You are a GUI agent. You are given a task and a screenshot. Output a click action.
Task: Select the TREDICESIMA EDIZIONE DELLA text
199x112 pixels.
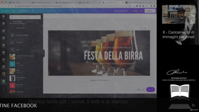coord(113,48)
